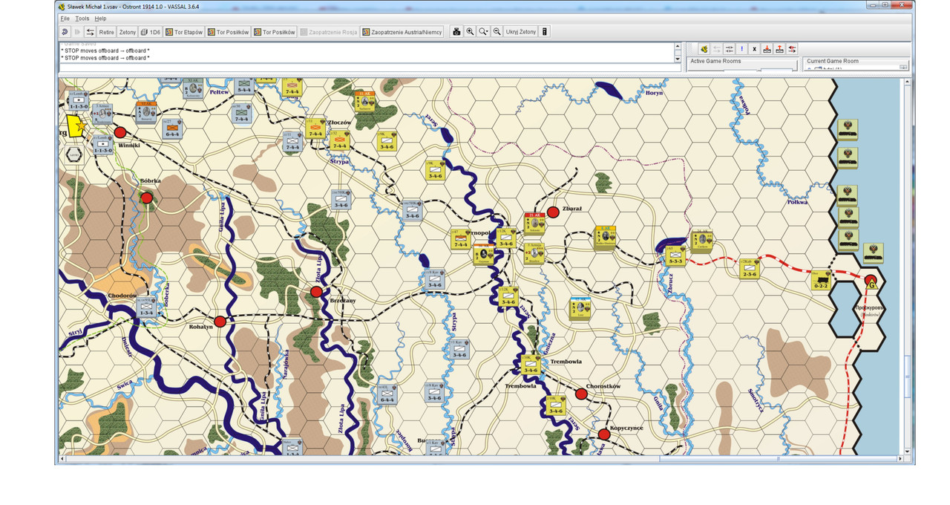The height and width of the screenshot is (505, 950).
Task: Click the topmost offboard Russian eagle counter
Action: pos(848,128)
